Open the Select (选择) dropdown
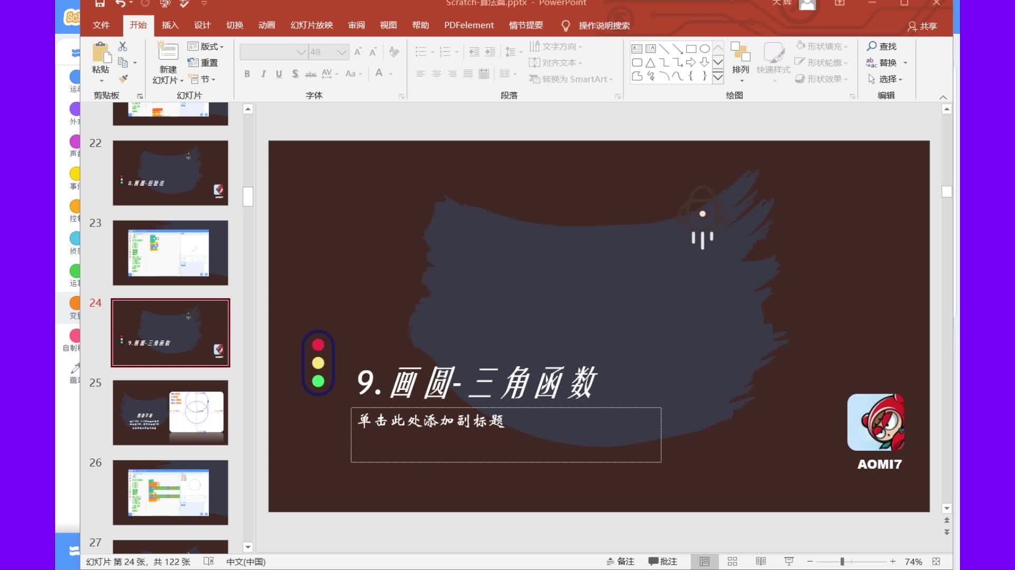The image size is (1015, 570). [x=885, y=79]
